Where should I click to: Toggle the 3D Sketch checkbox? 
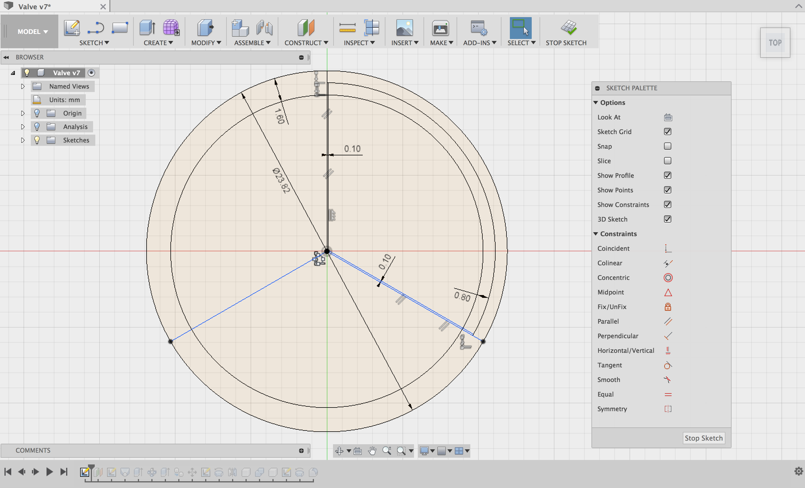coord(667,219)
